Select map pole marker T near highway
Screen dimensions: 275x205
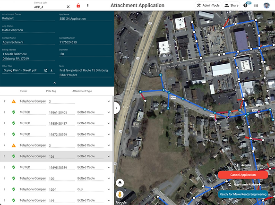pyautogui.click(x=140, y=92)
